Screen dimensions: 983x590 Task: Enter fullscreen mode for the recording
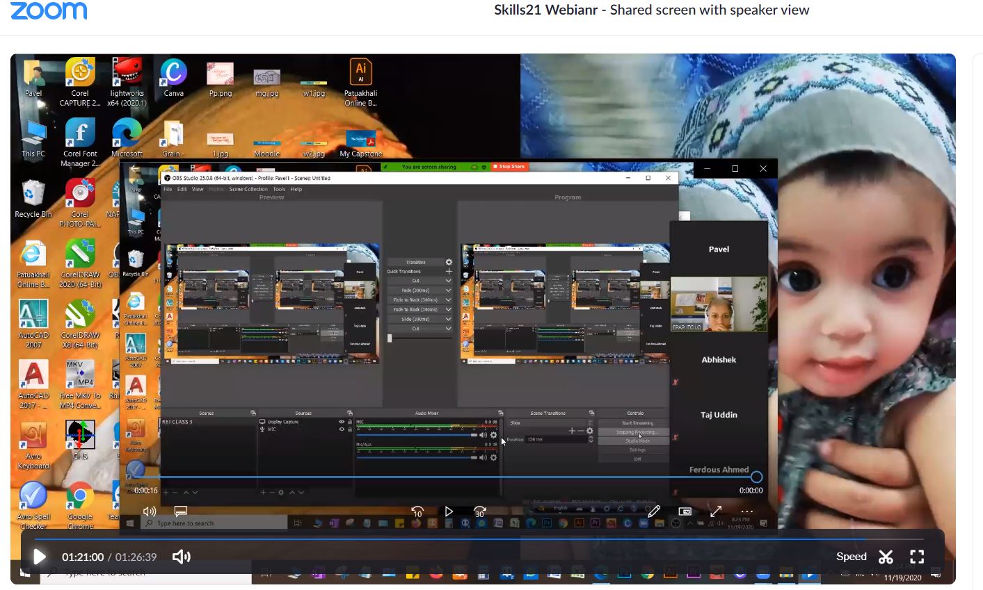pyautogui.click(x=917, y=557)
